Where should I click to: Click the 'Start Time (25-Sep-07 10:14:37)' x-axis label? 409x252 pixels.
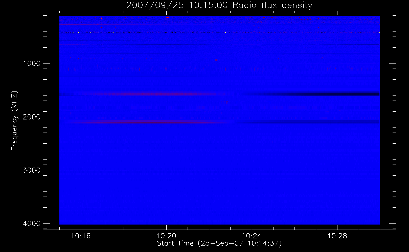pyautogui.click(x=219, y=243)
